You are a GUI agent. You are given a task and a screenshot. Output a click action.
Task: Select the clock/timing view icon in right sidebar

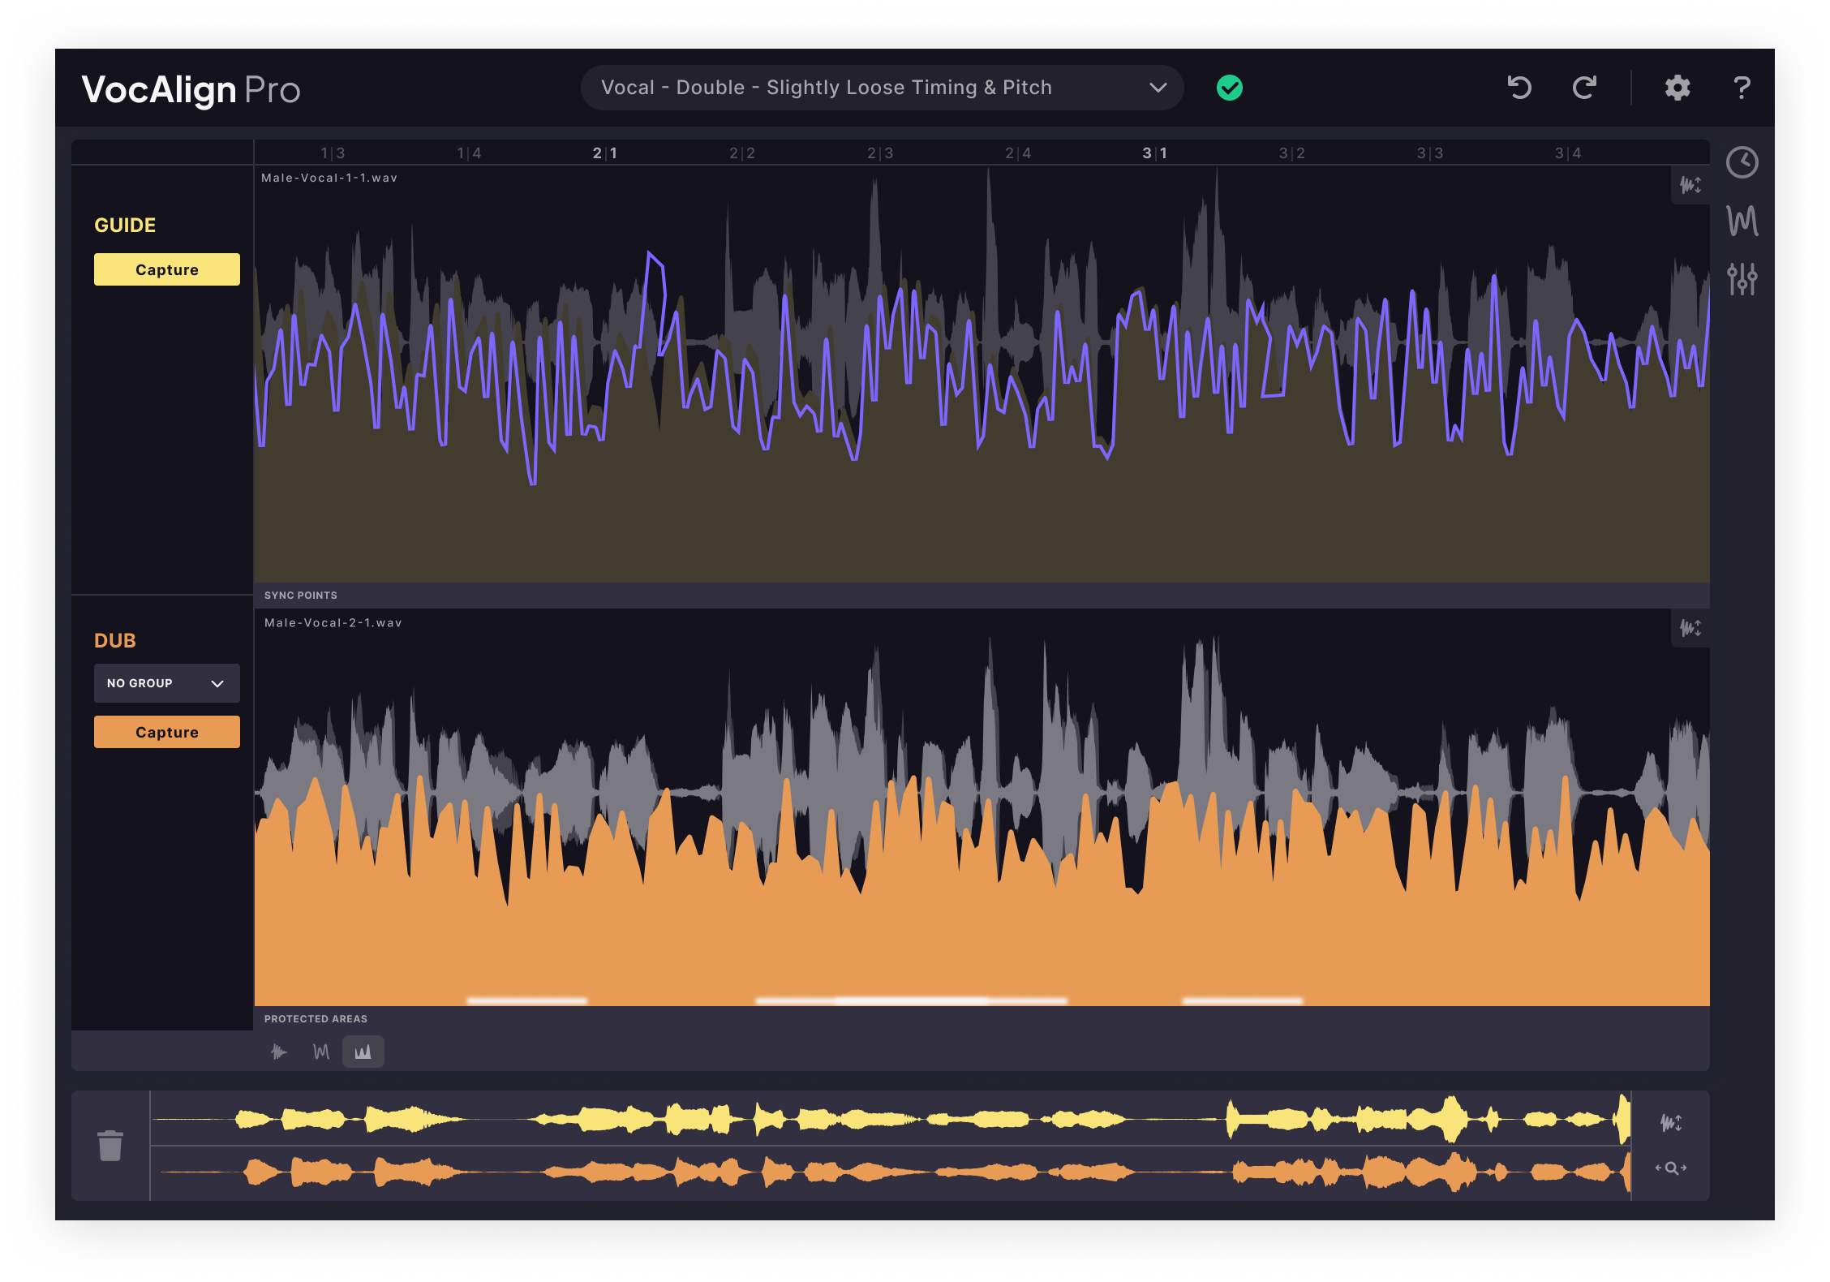pyautogui.click(x=1743, y=162)
